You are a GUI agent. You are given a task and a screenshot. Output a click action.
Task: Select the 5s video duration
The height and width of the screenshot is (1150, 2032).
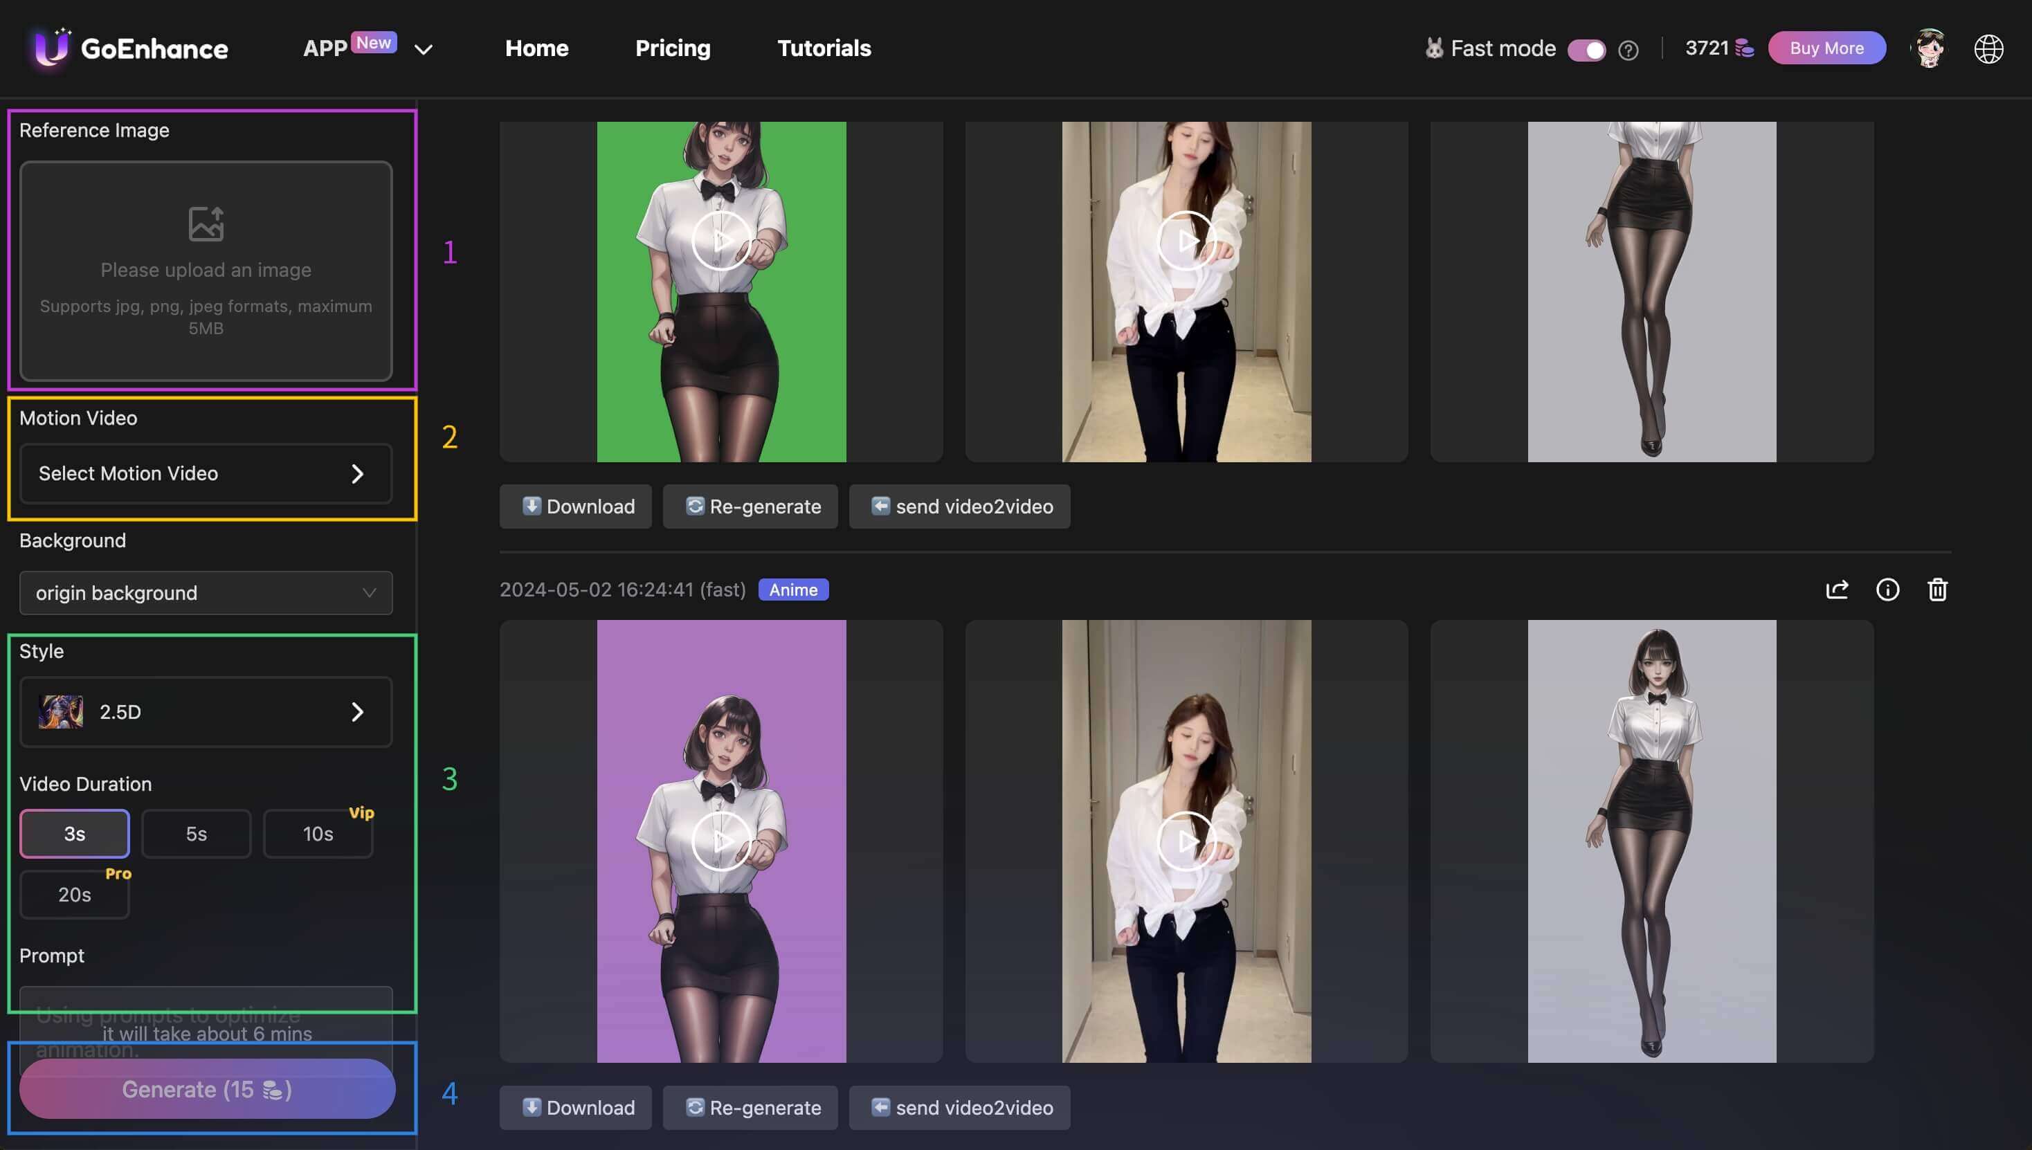pos(196,832)
